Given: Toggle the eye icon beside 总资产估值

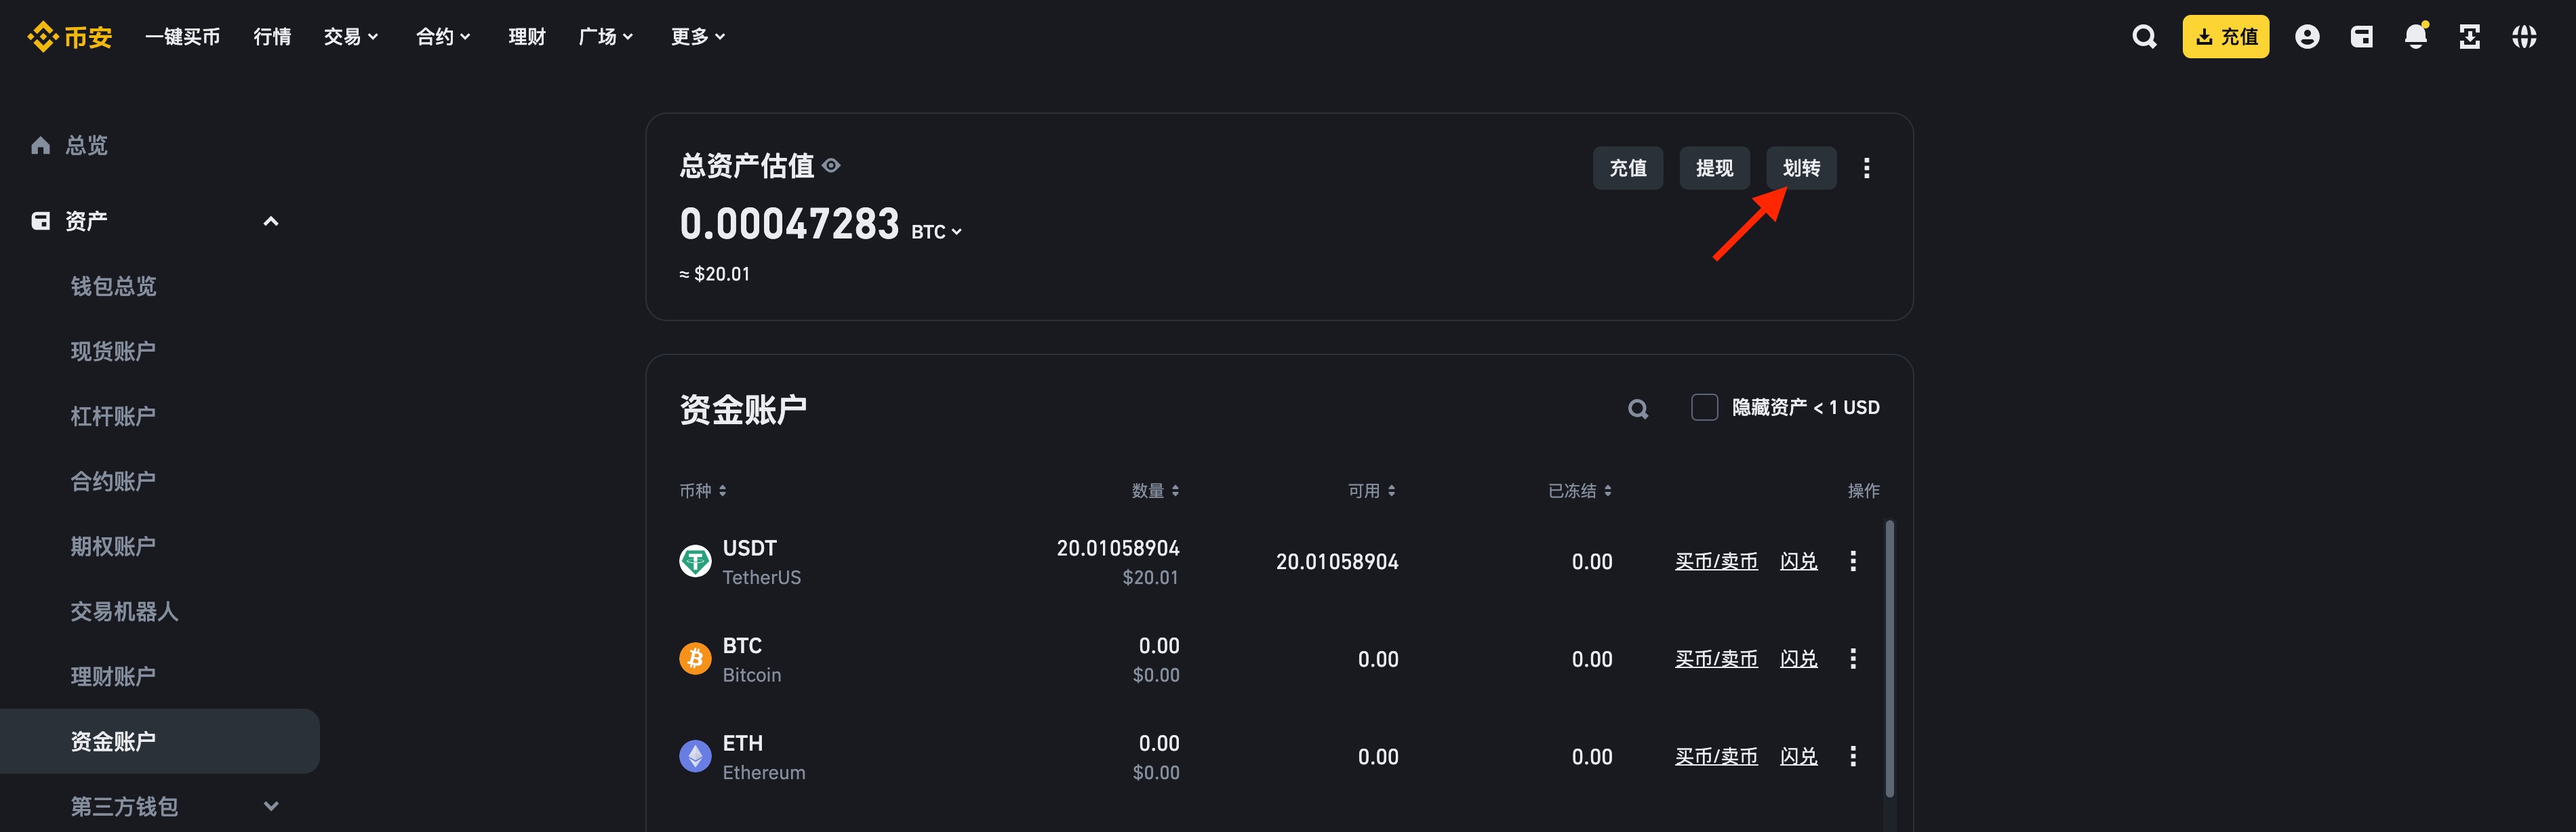Looking at the screenshot, I should 831,165.
